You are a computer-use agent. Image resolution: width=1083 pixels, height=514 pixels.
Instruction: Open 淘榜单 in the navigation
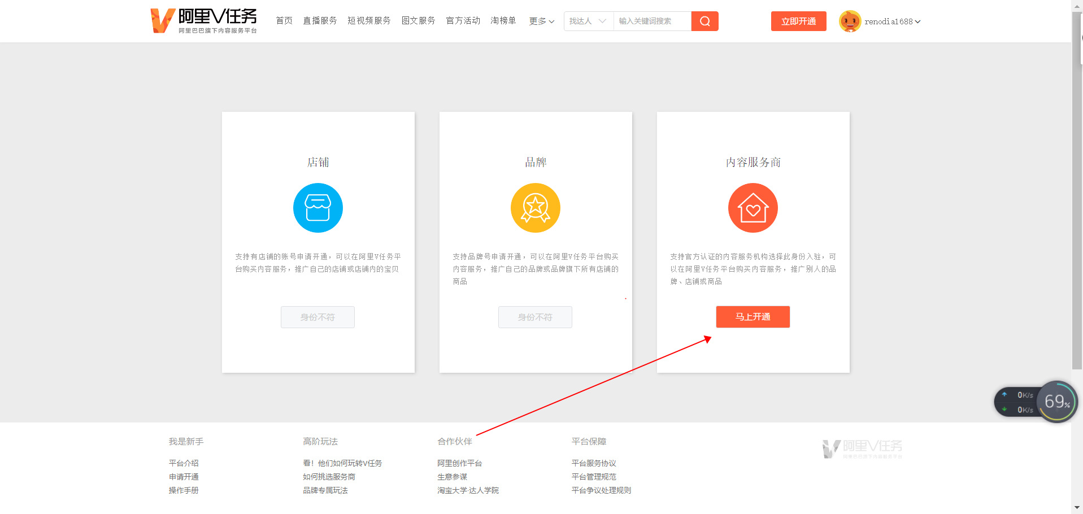click(503, 21)
